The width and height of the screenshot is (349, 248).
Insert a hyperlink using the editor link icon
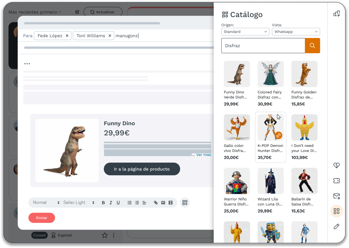(x=155, y=202)
